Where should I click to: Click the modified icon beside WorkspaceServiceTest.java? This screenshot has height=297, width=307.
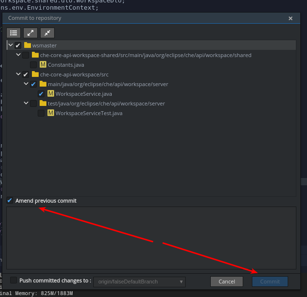click(51, 113)
